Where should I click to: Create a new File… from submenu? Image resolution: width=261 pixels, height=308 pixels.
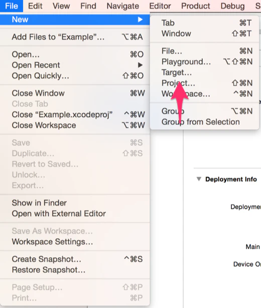204,51
